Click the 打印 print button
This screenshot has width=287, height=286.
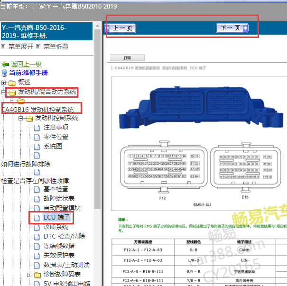(x=127, y=58)
